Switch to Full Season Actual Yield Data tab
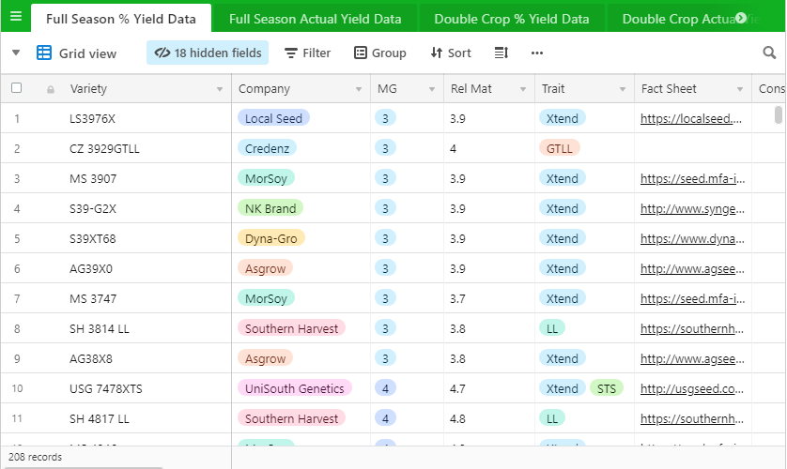787x469 pixels. coord(316,19)
